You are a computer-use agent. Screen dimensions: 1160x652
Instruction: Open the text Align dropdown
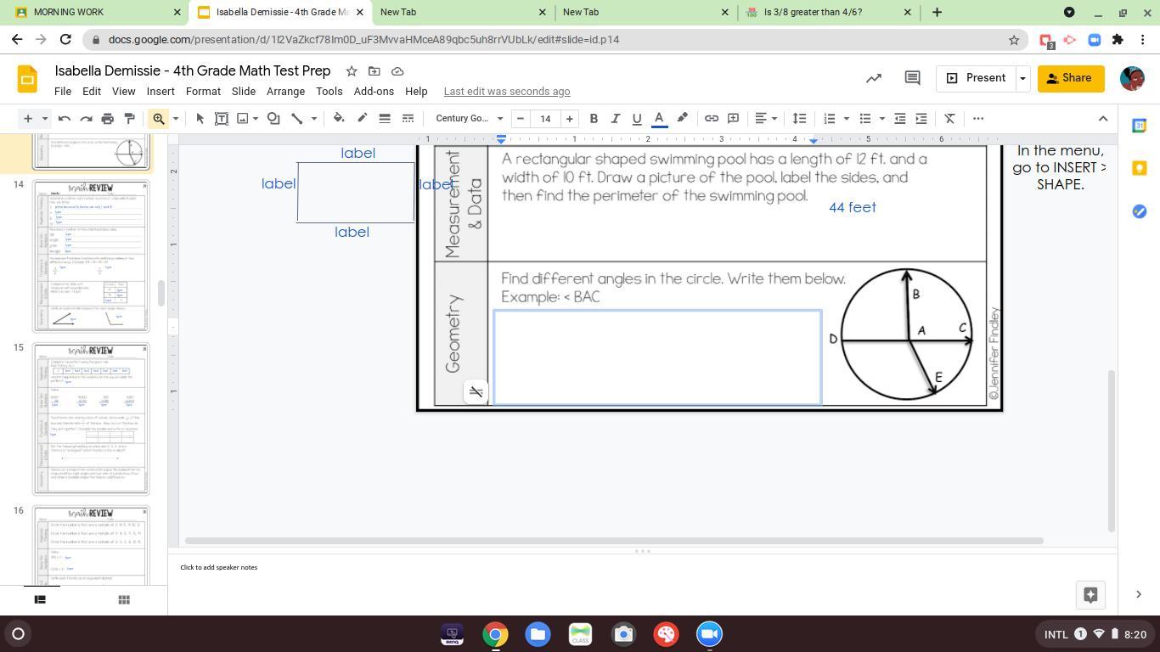766,118
